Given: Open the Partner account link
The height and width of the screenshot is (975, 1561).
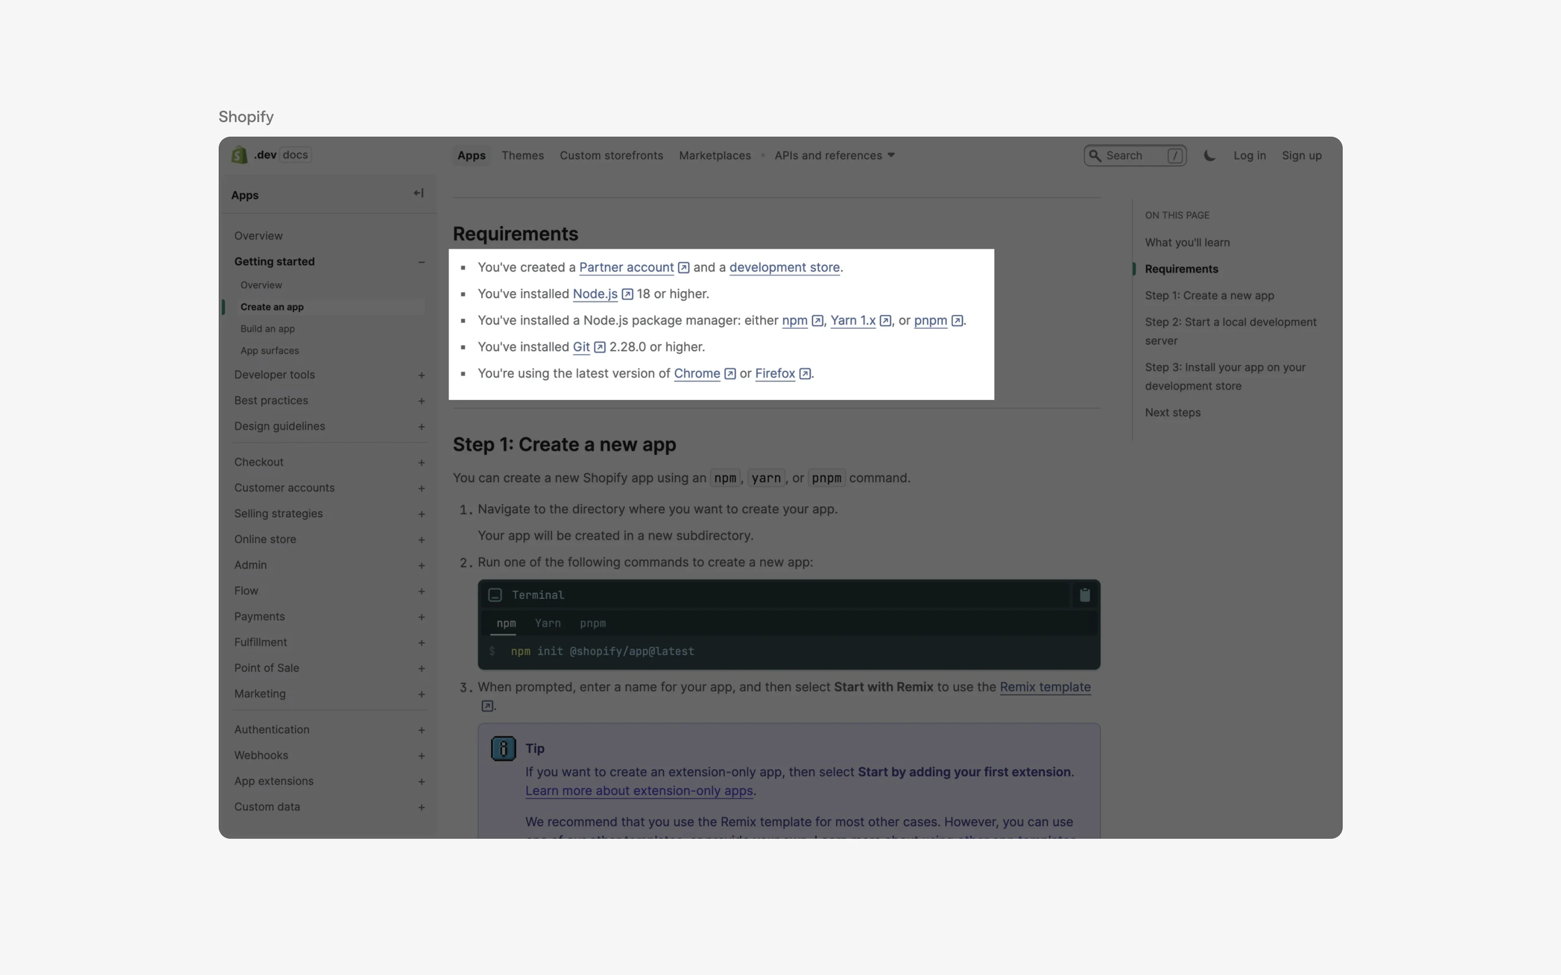Looking at the screenshot, I should pyautogui.click(x=626, y=267).
